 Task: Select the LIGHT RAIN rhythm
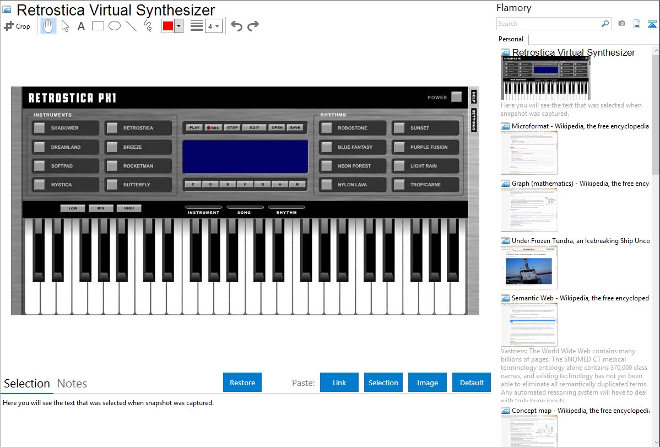pos(399,165)
